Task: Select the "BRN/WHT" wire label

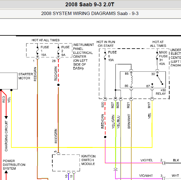Action: (129, 121)
